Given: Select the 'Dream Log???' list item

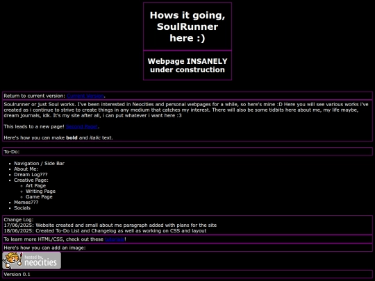Looking at the screenshot, I should 31,174.
